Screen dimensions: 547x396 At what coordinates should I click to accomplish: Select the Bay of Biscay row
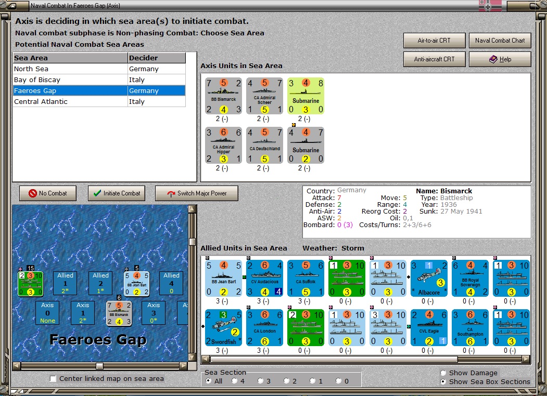tap(99, 80)
